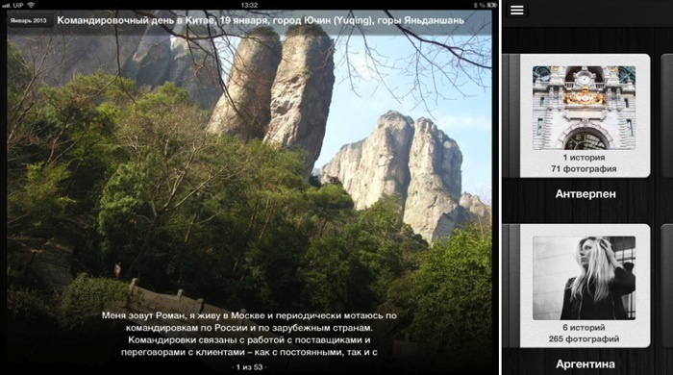Click the 6 историй label
The height and width of the screenshot is (375, 673).
584,327
